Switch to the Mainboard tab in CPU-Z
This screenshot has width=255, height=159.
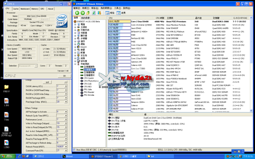(25, 9)
